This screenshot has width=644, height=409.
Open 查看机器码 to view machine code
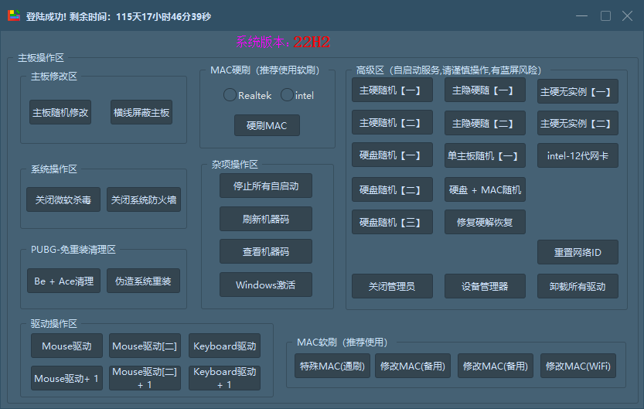266,251
